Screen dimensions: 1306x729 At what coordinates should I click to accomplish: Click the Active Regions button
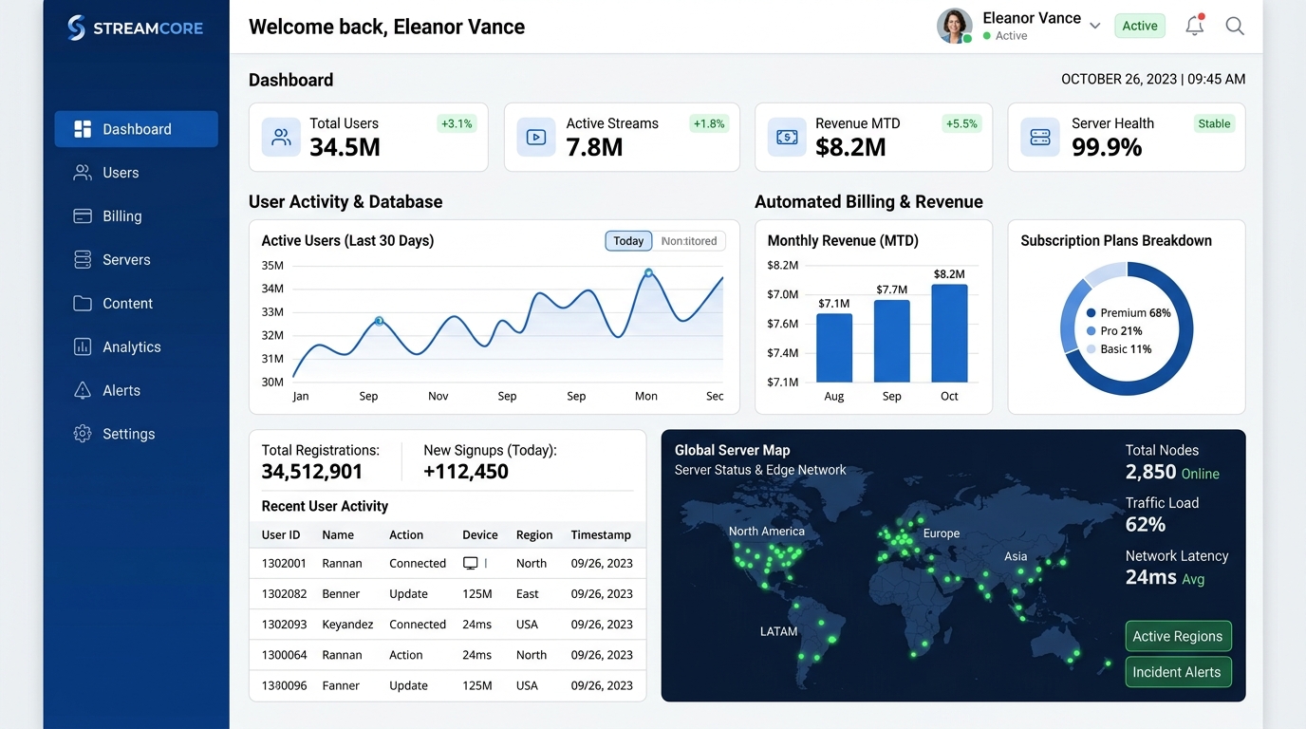click(x=1178, y=636)
